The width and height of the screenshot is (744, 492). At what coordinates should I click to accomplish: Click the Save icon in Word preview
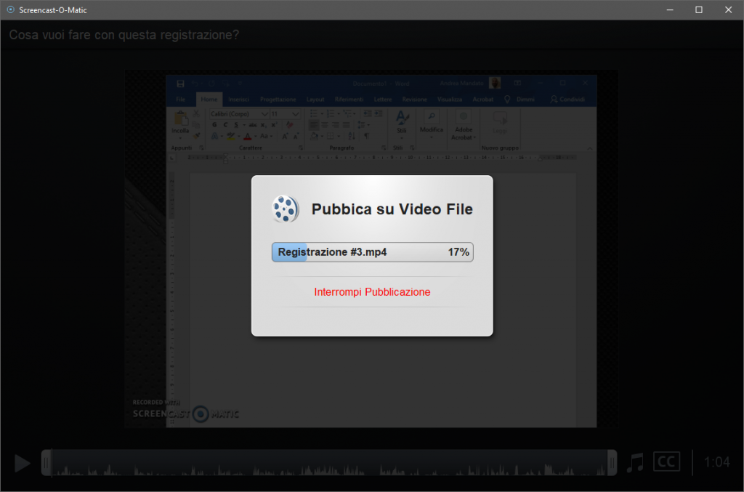(180, 84)
